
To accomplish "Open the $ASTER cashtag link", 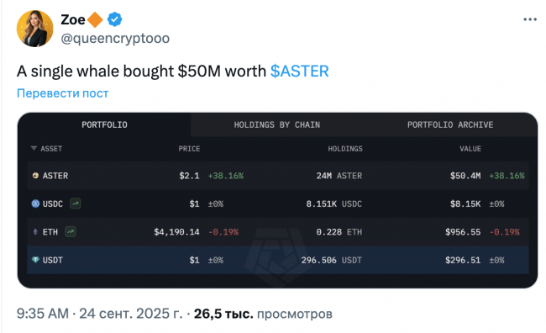I will pos(300,71).
